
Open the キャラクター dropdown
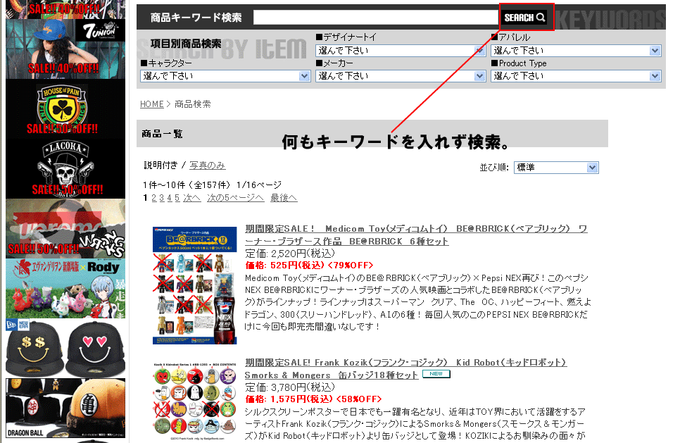click(225, 76)
